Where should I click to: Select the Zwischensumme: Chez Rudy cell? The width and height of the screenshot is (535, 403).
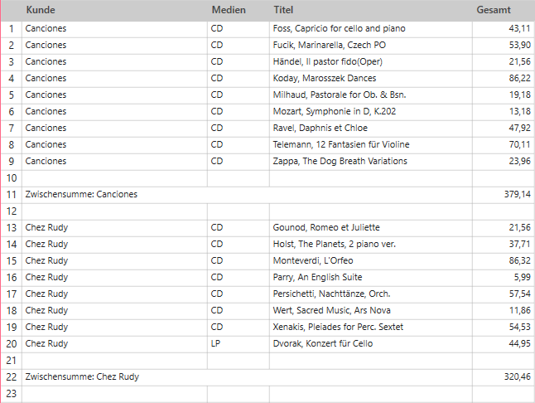tap(82, 377)
